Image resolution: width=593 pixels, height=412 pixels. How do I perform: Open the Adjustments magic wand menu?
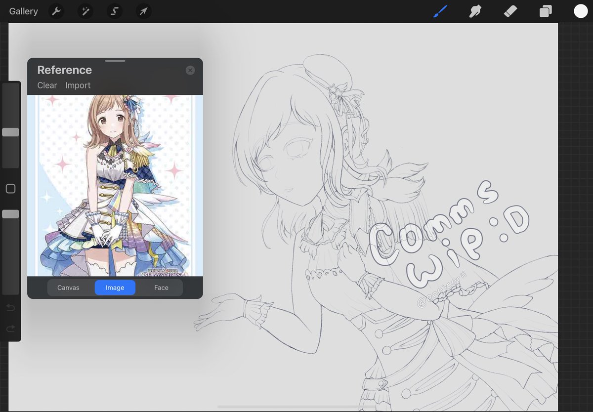(x=85, y=11)
